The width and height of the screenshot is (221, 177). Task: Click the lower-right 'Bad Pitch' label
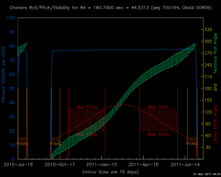click(158, 134)
